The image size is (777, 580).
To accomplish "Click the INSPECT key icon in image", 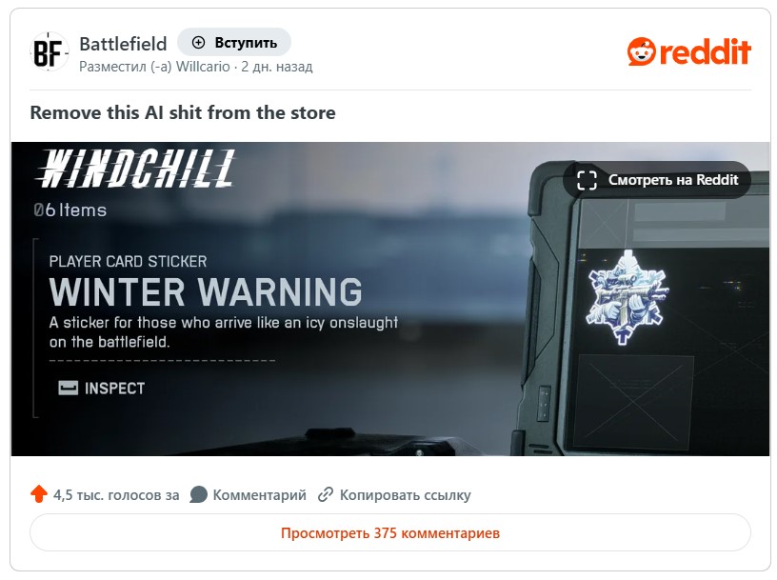I will click(x=69, y=388).
